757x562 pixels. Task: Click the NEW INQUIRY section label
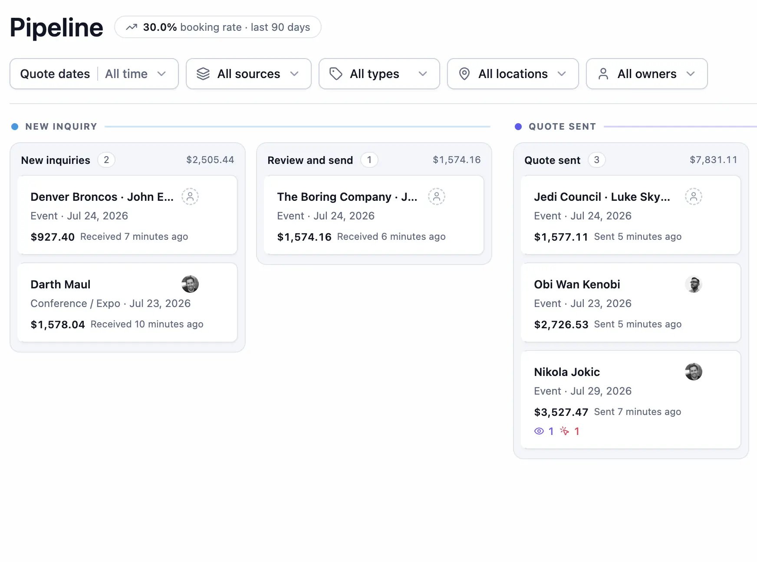click(x=61, y=127)
